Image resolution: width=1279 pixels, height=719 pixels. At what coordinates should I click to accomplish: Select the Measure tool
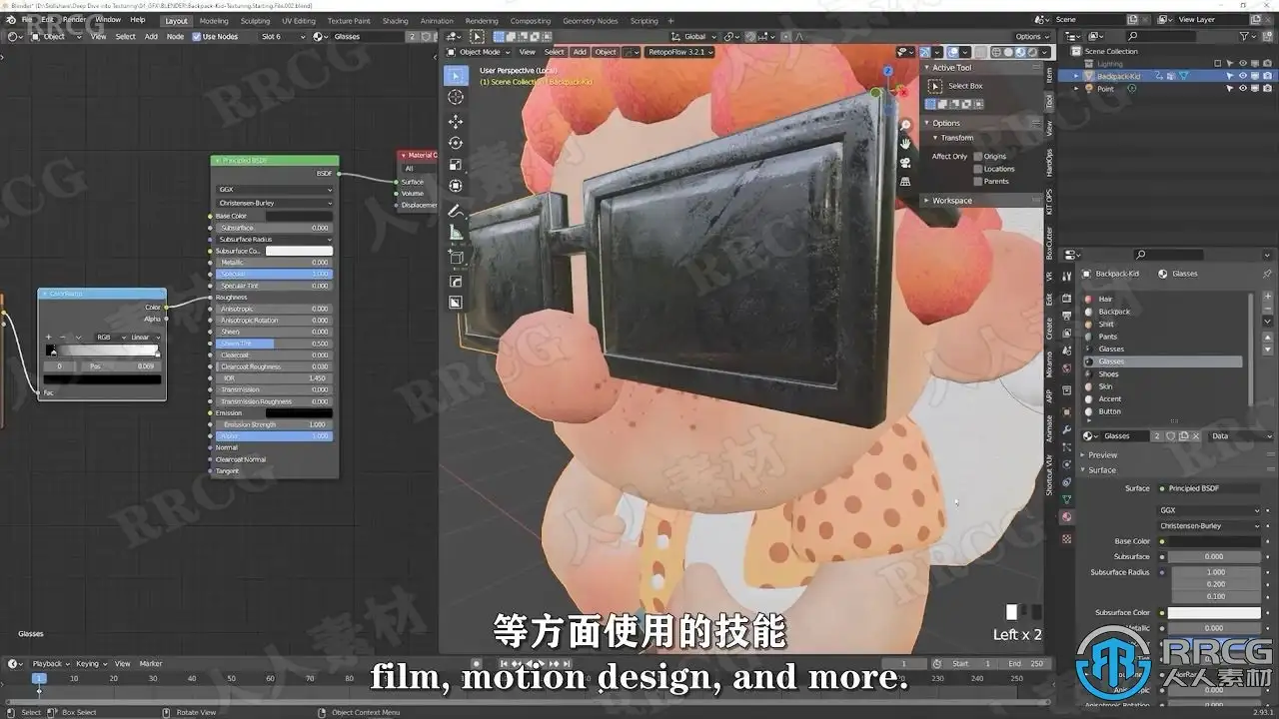tap(456, 233)
